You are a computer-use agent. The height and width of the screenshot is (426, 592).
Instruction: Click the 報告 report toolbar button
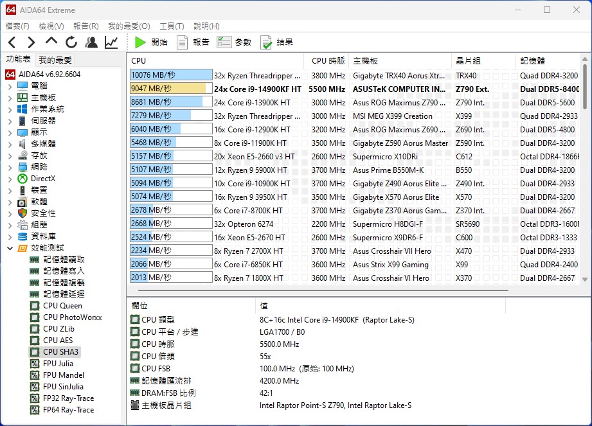[x=193, y=42]
